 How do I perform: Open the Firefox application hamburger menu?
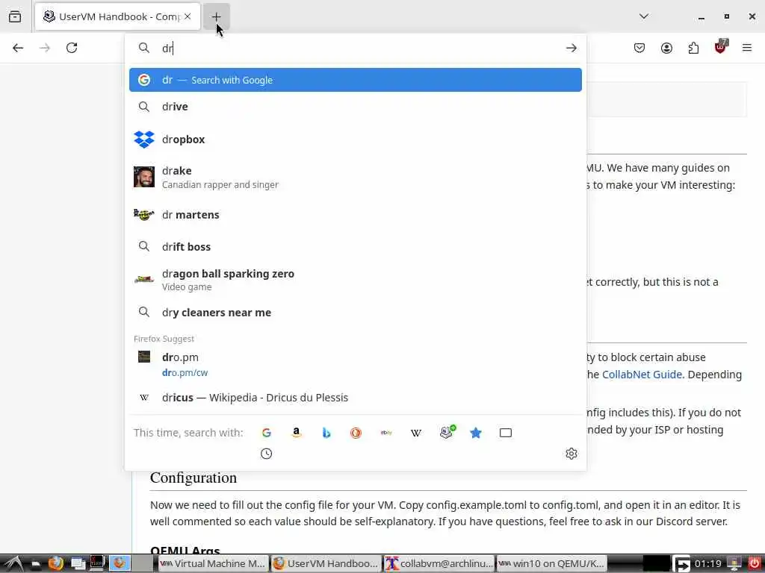(747, 48)
